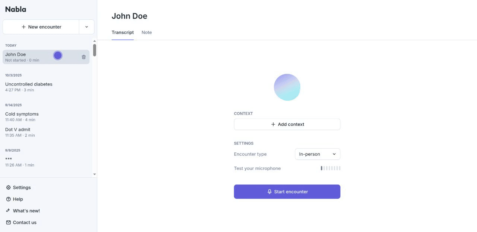Expand the New encounter options chevron
The height and width of the screenshot is (232, 477).
tap(86, 27)
